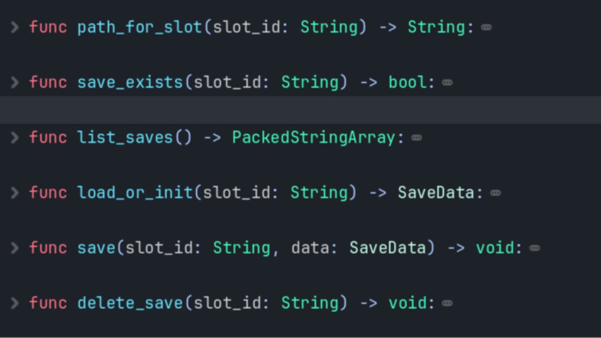
Task: Unfold load_or_init using its chevron
Action: (x=15, y=193)
